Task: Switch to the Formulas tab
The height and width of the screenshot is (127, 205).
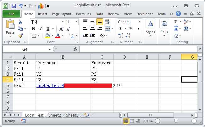Action: coord(83,14)
